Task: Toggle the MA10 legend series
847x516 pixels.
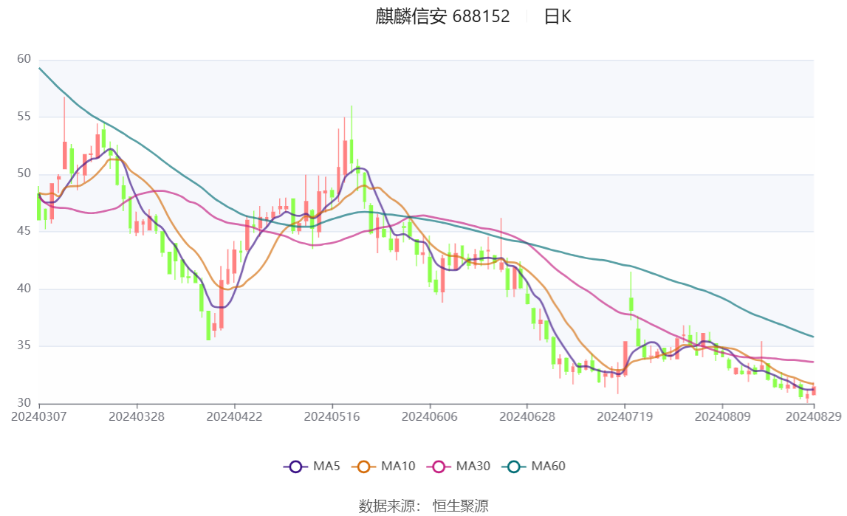Action: coord(383,467)
